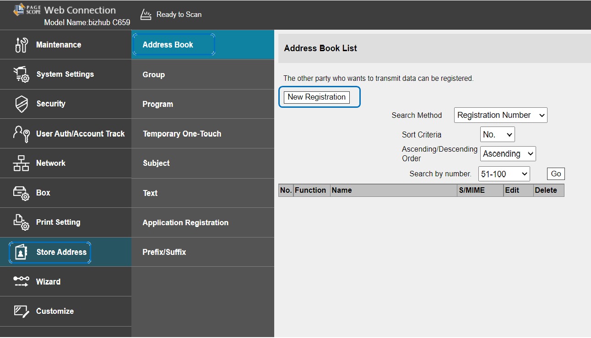Click the Security shield icon

pos(22,104)
